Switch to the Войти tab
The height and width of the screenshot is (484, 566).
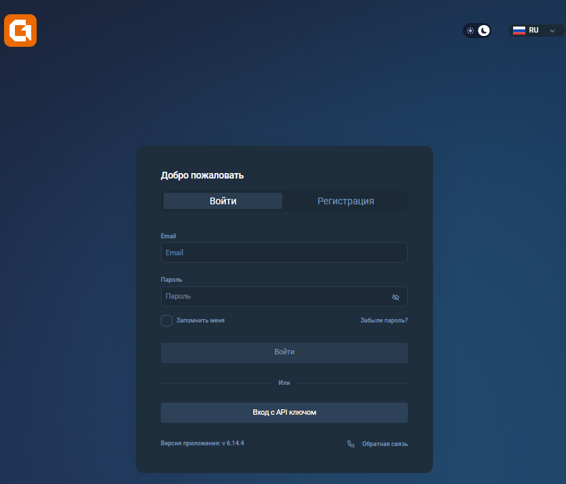223,201
